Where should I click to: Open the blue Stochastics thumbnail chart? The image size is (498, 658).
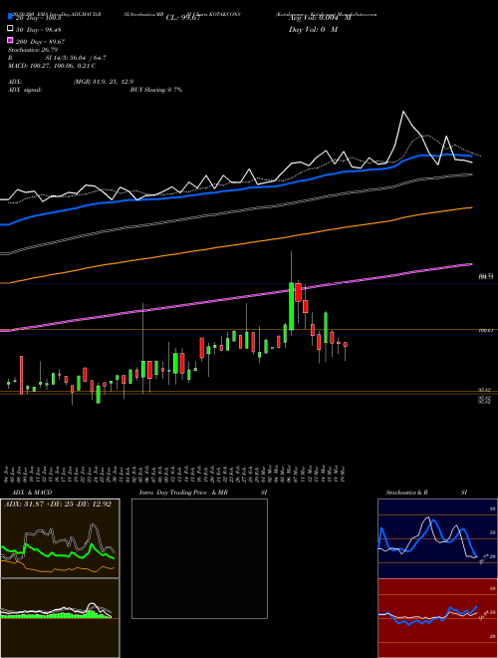[437, 538]
